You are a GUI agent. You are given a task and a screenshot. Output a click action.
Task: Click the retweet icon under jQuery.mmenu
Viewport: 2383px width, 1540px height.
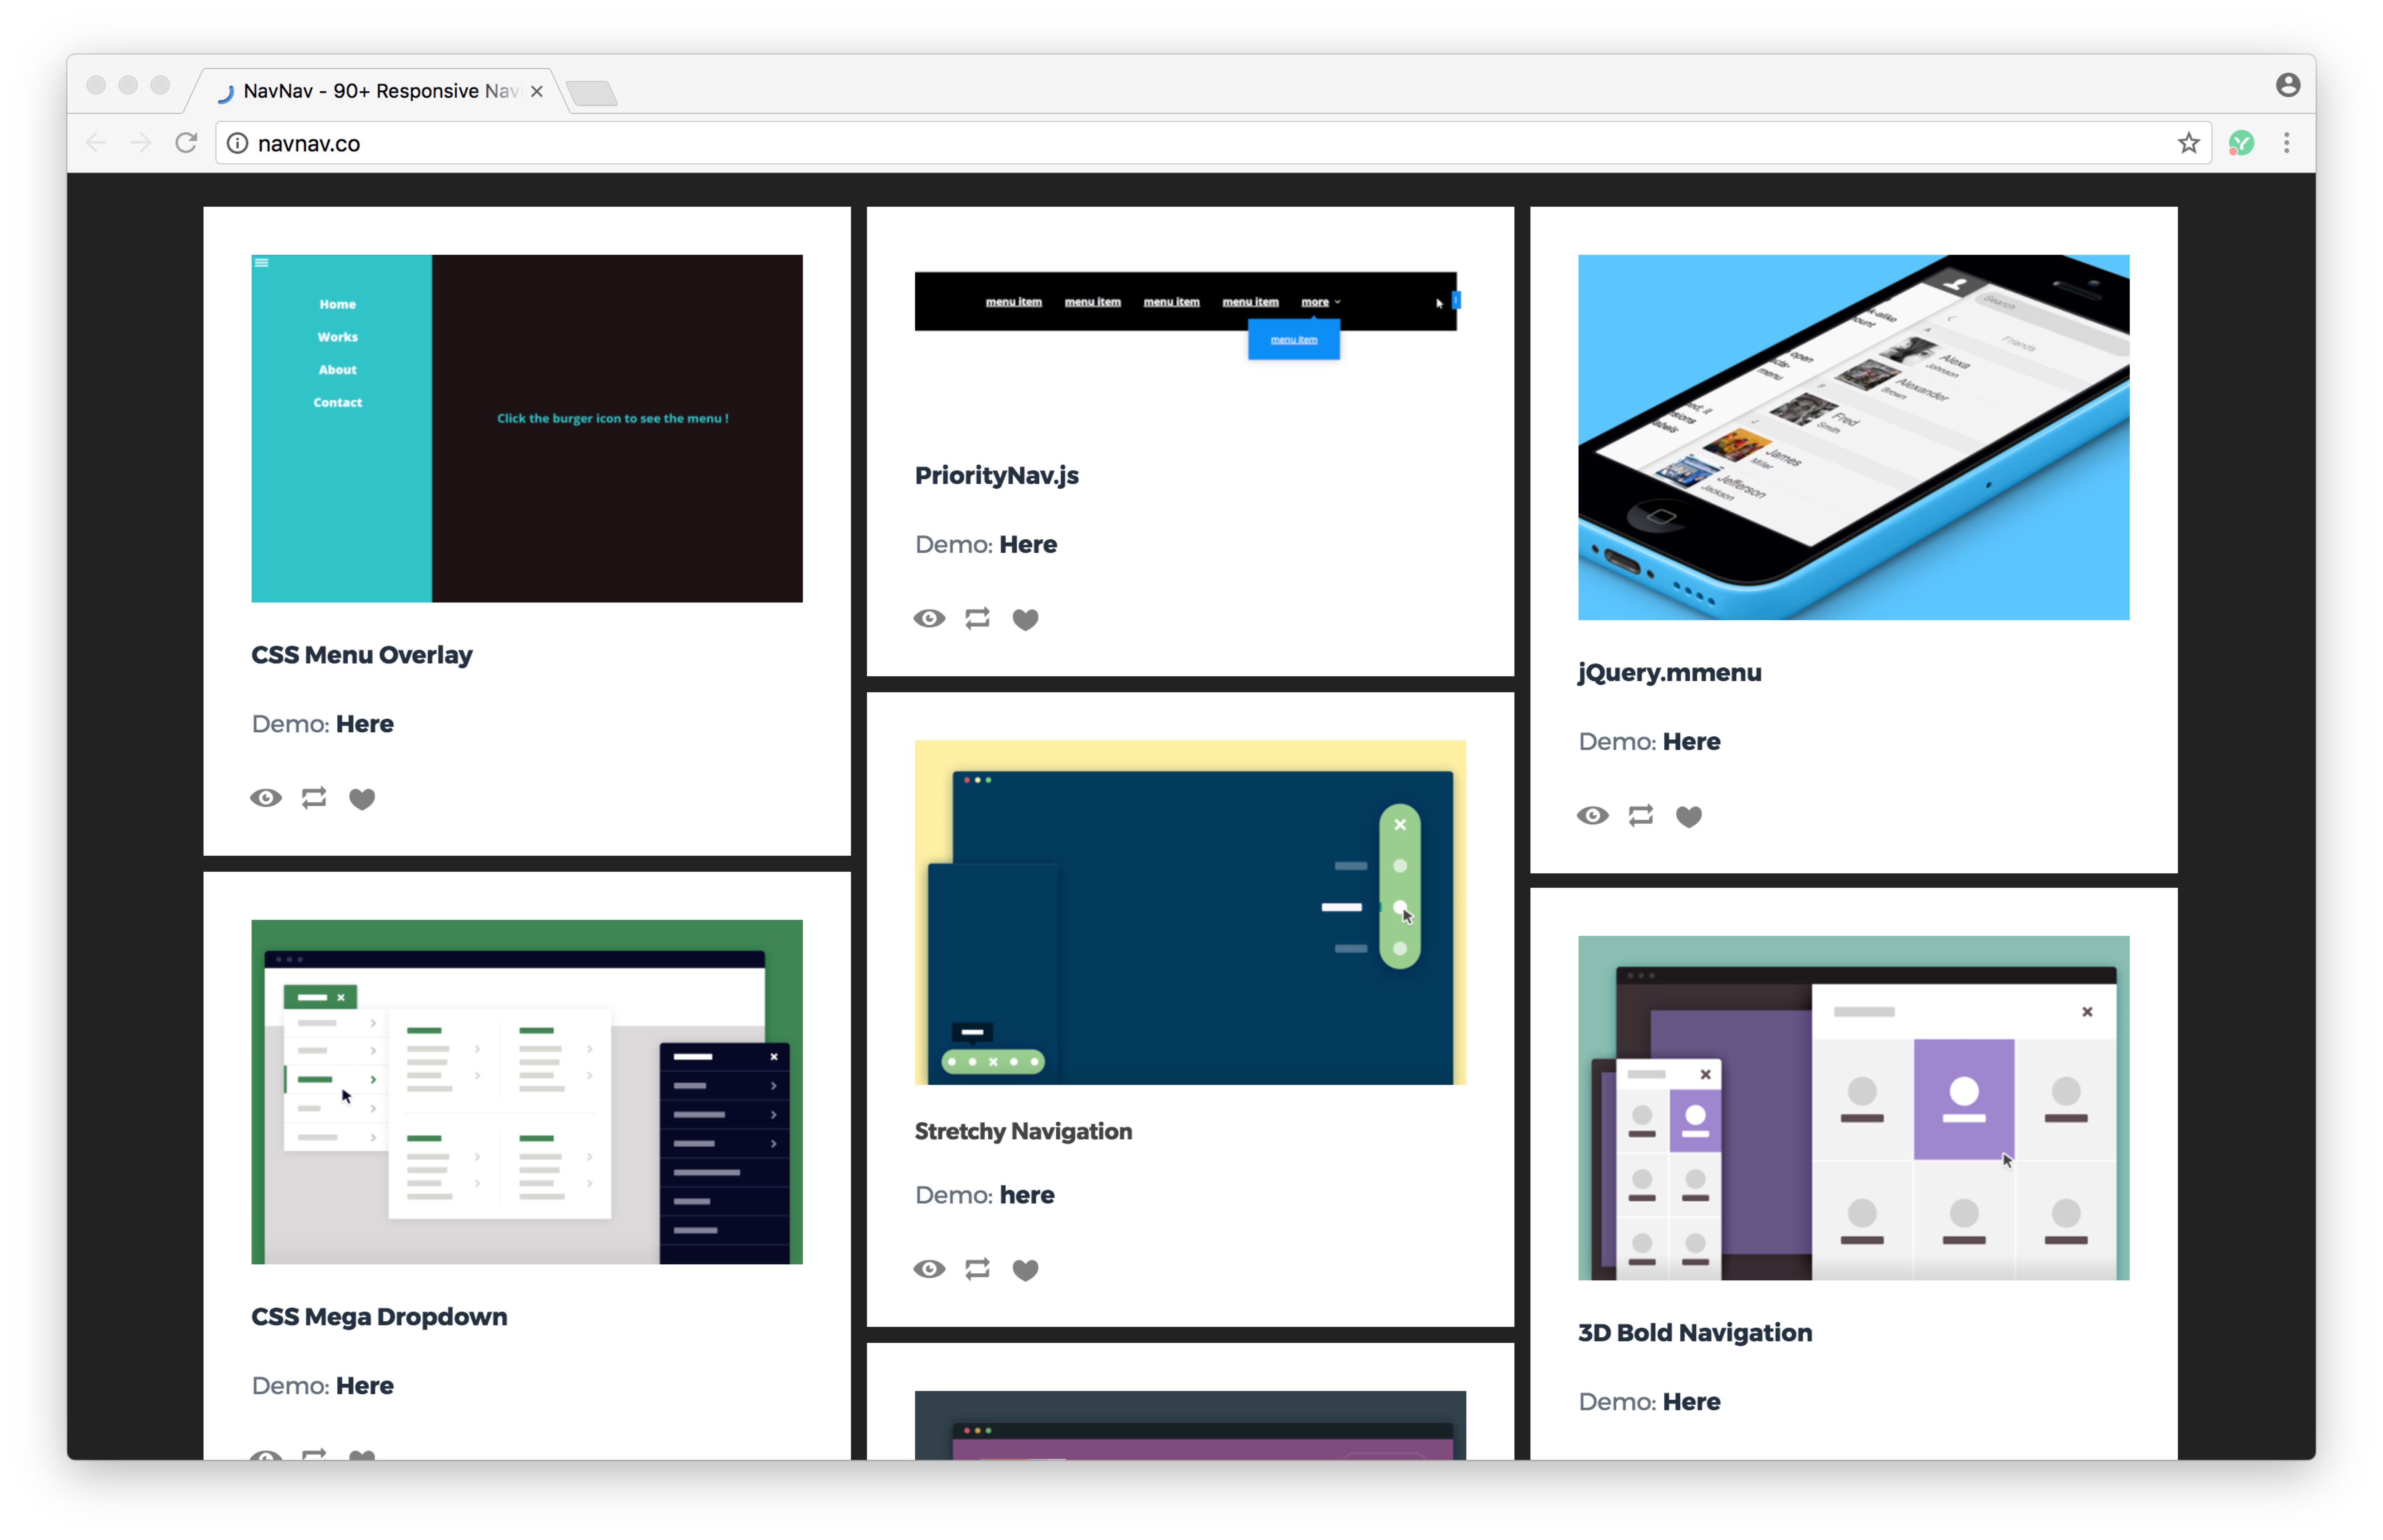click(1641, 816)
